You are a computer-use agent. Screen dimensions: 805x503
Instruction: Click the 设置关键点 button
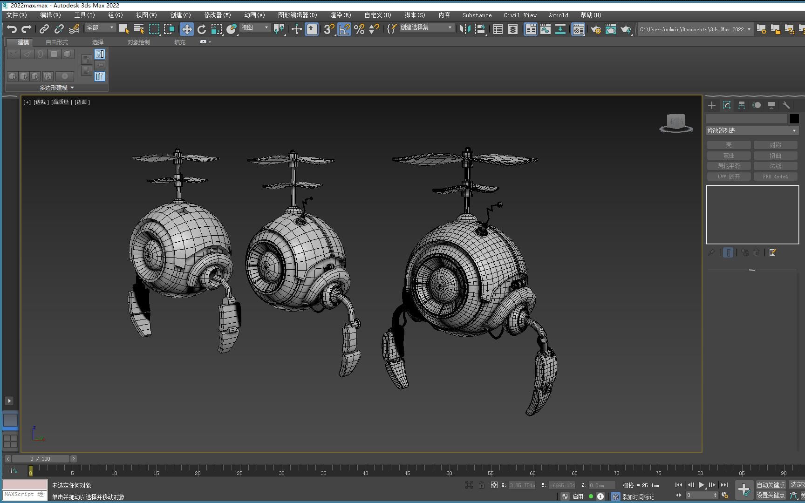[x=771, y=495]
